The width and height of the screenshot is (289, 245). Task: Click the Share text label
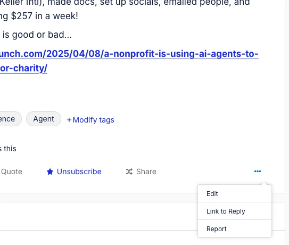146,171
